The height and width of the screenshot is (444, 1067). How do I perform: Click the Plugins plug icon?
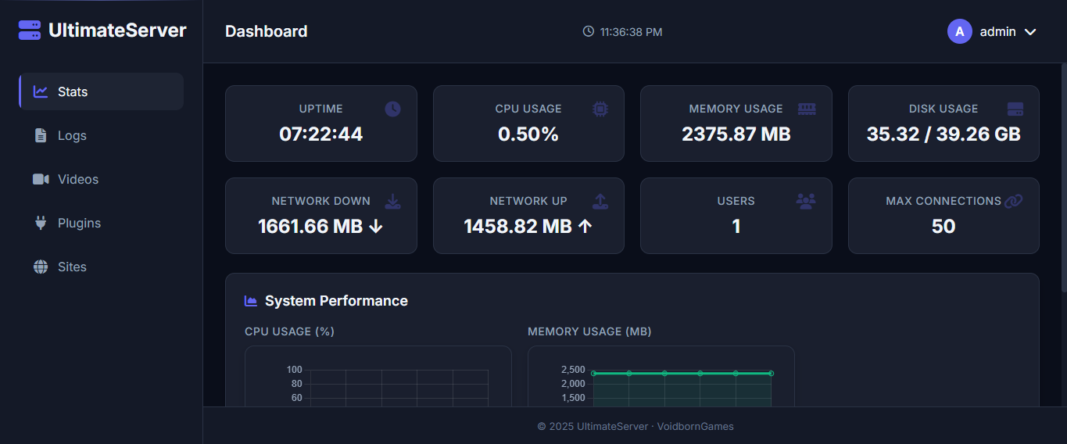pyautogui.click(x=41, y=223)
